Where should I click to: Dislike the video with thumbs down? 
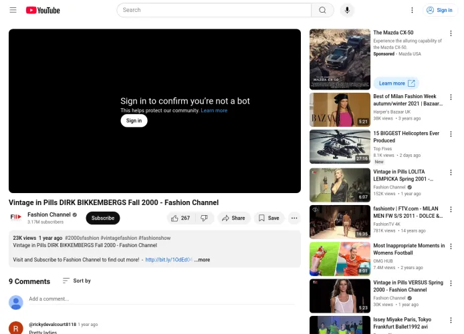(205, 218)
